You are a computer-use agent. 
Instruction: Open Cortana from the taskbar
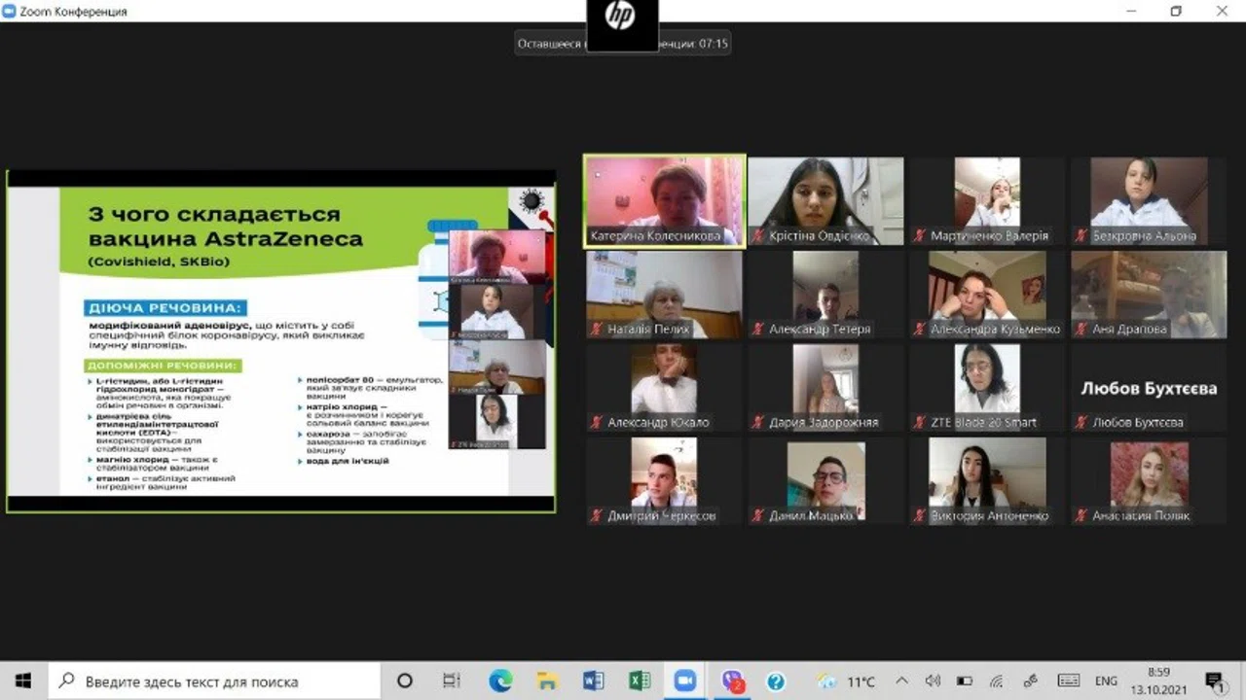coord(405,681)
